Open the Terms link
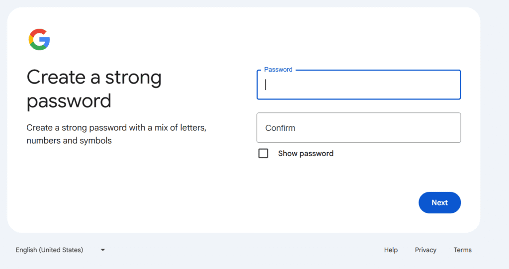509x269 pixels. point(462,250)
